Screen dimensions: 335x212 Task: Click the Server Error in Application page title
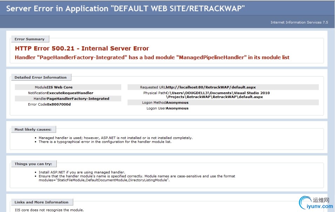pos(125,8)
